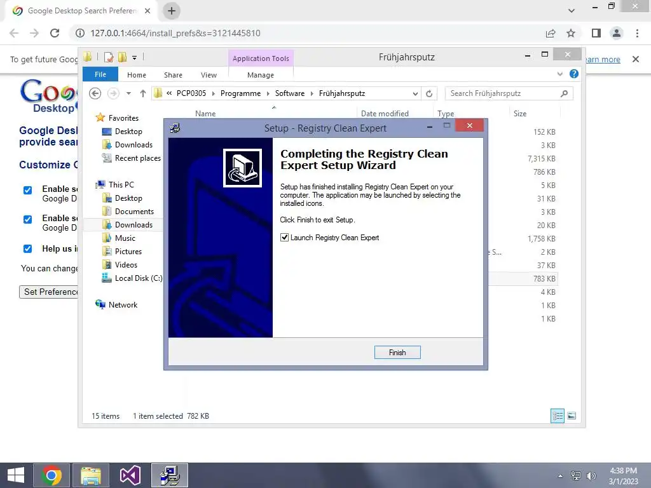Toggle first Enable checkbox on Google Desktop page
The width and height of the screenshot is (651, 488).
coord(27,190)
